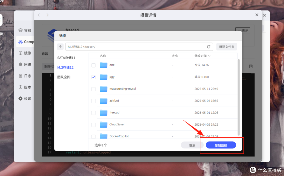Click the 大小 column header
The width and height of the screenshot is (284, 176).
point(175,56)
